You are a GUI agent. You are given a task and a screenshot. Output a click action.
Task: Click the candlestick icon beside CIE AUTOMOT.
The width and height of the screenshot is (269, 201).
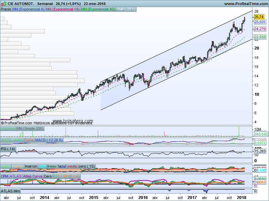[4, 4]
